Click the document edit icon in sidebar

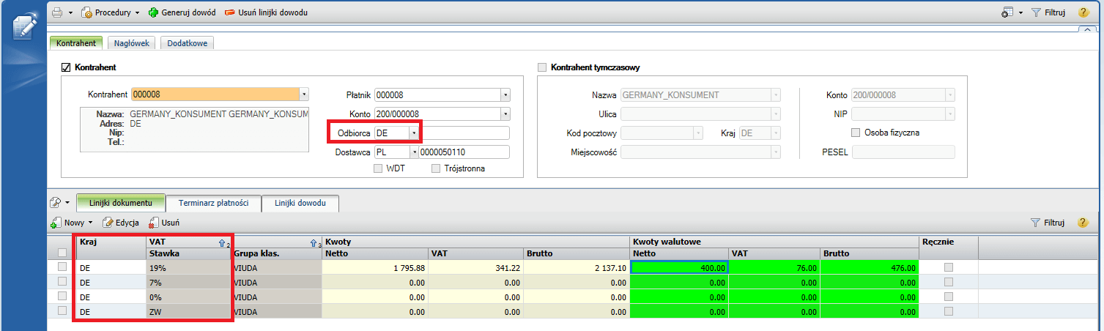pyautogui.click(x=26, y=27)
